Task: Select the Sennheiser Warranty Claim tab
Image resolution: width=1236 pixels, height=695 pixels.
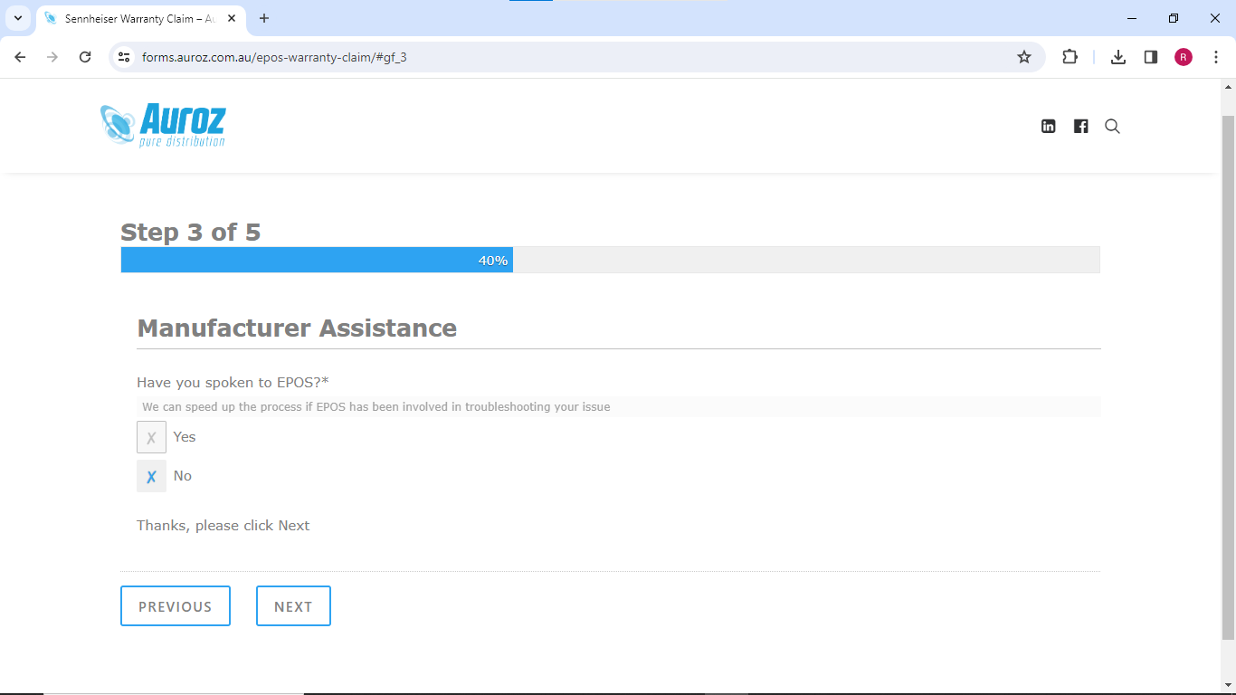Action: 136,18
